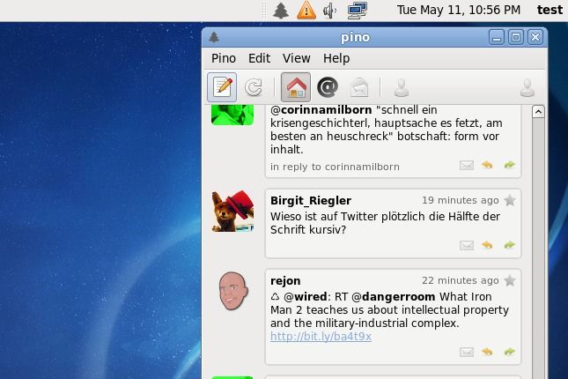This screenshot has height=379, width=568.
Task: Click the compose new status pencil icon
Action: pos(222,87)
